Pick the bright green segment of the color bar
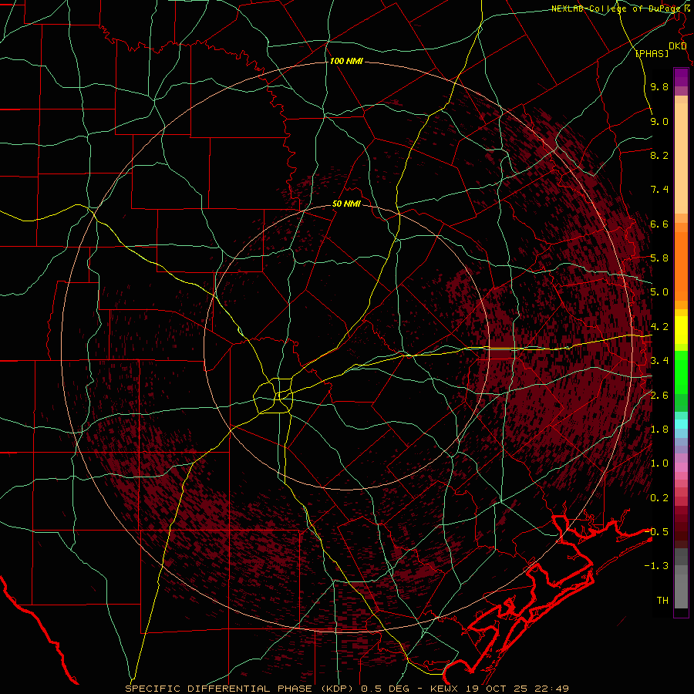This screenshot has width=694, height=694. pos(681,372)
